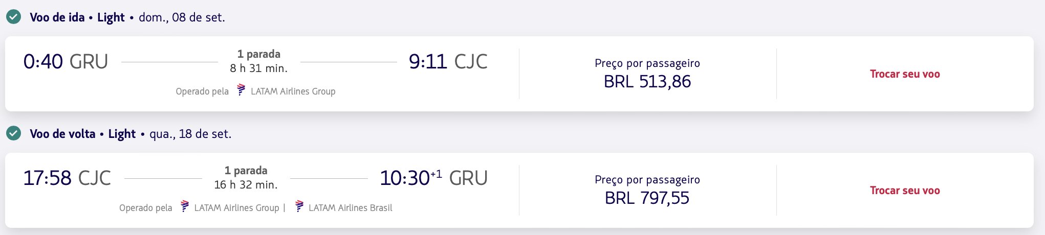The image size is (1045, 235).
Task: Click the LATAM Airlines Brasil operator label
Action: pyautogui.click(x=351, y=208)
